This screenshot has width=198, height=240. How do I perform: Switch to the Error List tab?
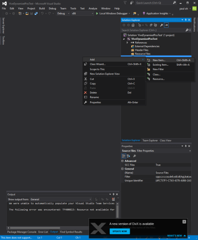click(x=43, y=232)
